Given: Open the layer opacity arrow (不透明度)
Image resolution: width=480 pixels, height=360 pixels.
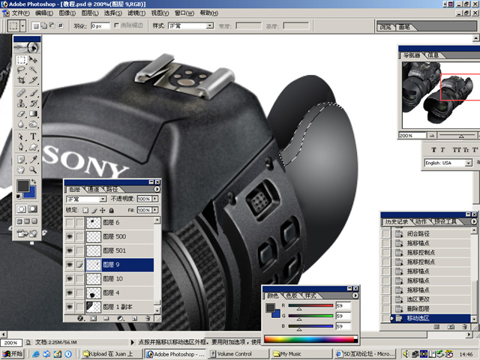Looking at the screenshot, I should tap(155, 199).
